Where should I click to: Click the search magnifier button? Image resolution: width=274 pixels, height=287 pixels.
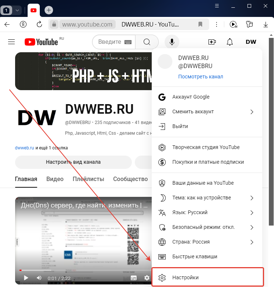(x=147, y=42)
